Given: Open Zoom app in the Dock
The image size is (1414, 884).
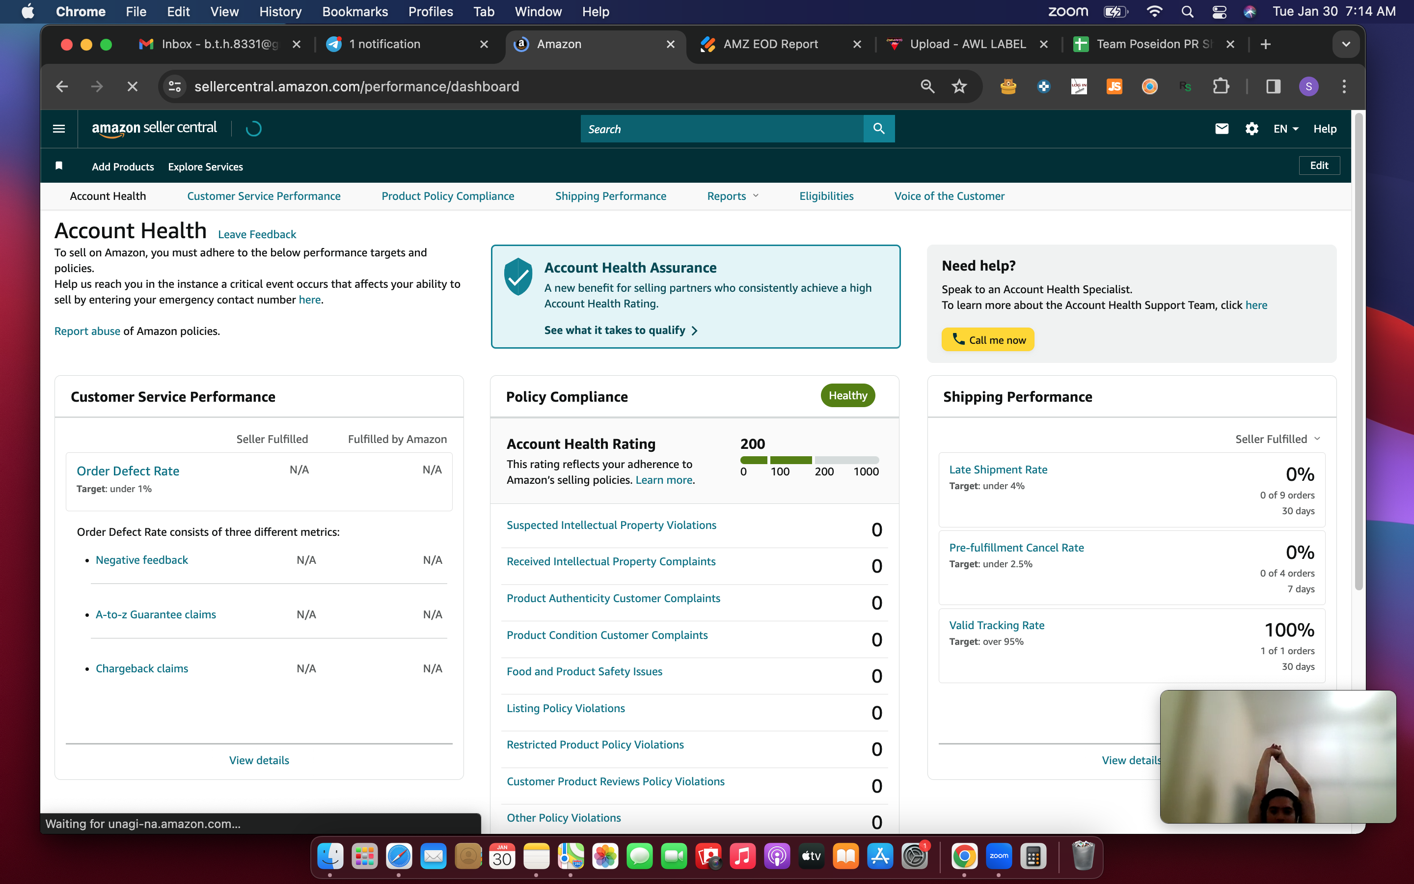Looking at the screenshot, I should coord(999,856).
